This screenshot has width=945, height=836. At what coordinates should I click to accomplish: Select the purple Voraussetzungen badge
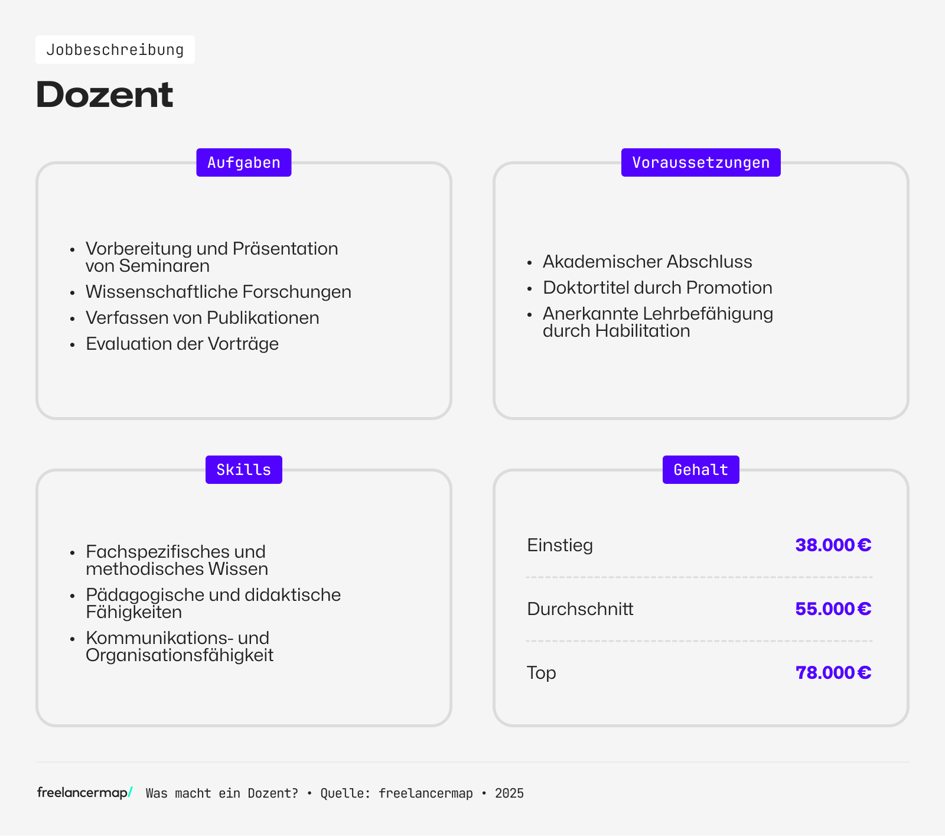coord(700,162)
